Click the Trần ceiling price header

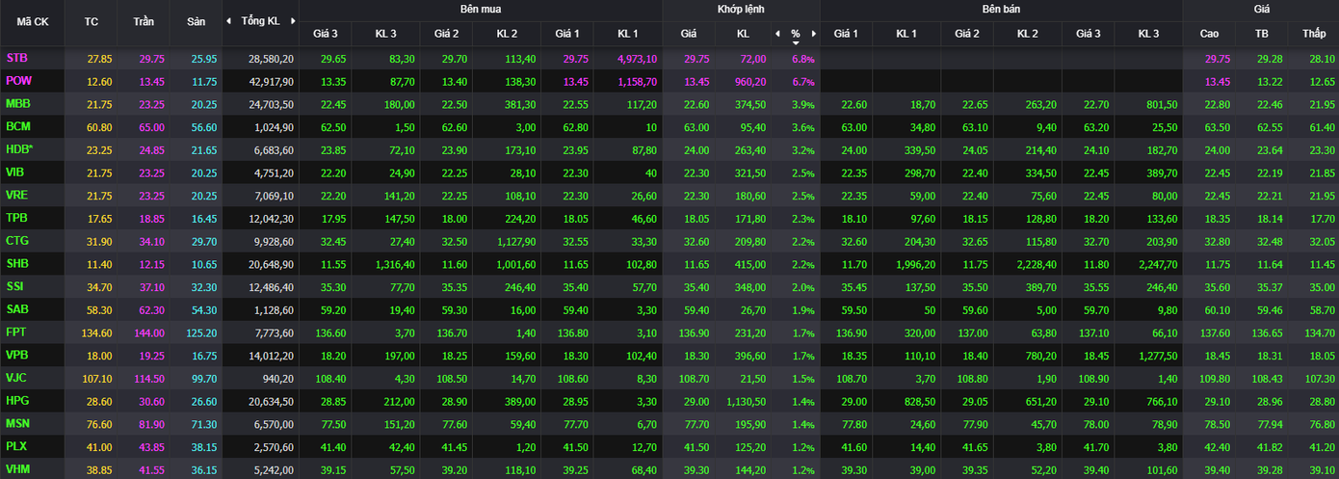pos(144,21)
